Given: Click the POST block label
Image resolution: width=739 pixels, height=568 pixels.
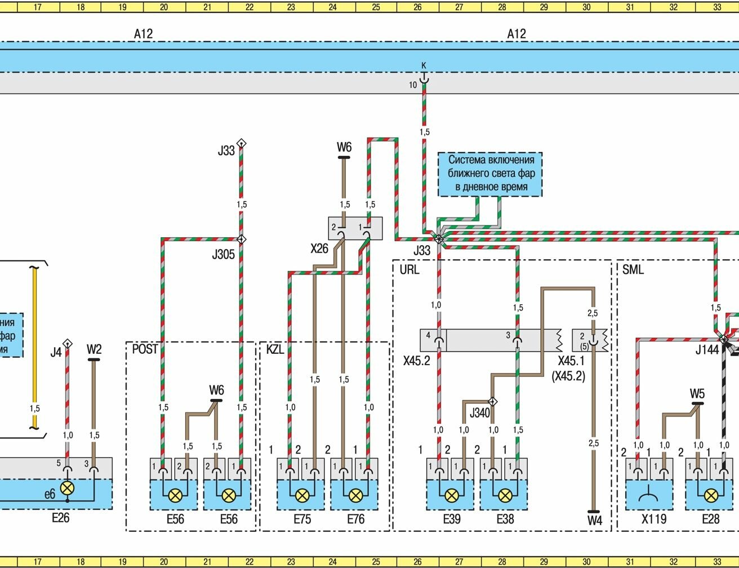Looking at the screenshot, I should coord(145,349).
